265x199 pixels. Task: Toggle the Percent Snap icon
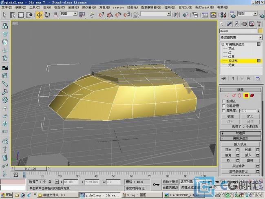(x=118, y=15)
